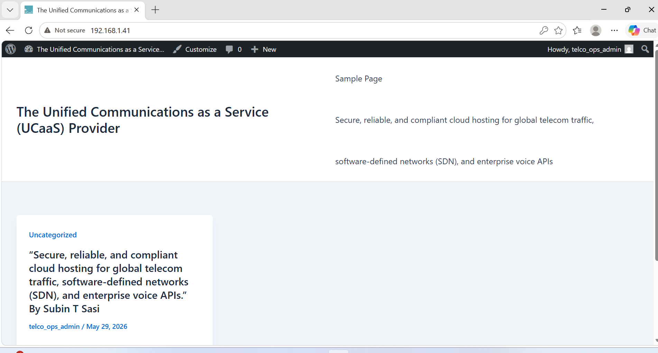The width and height of the screenshot is (658, 353).
Task: Click the site title UCaaS Provider heading
Action: click(142, 120)
